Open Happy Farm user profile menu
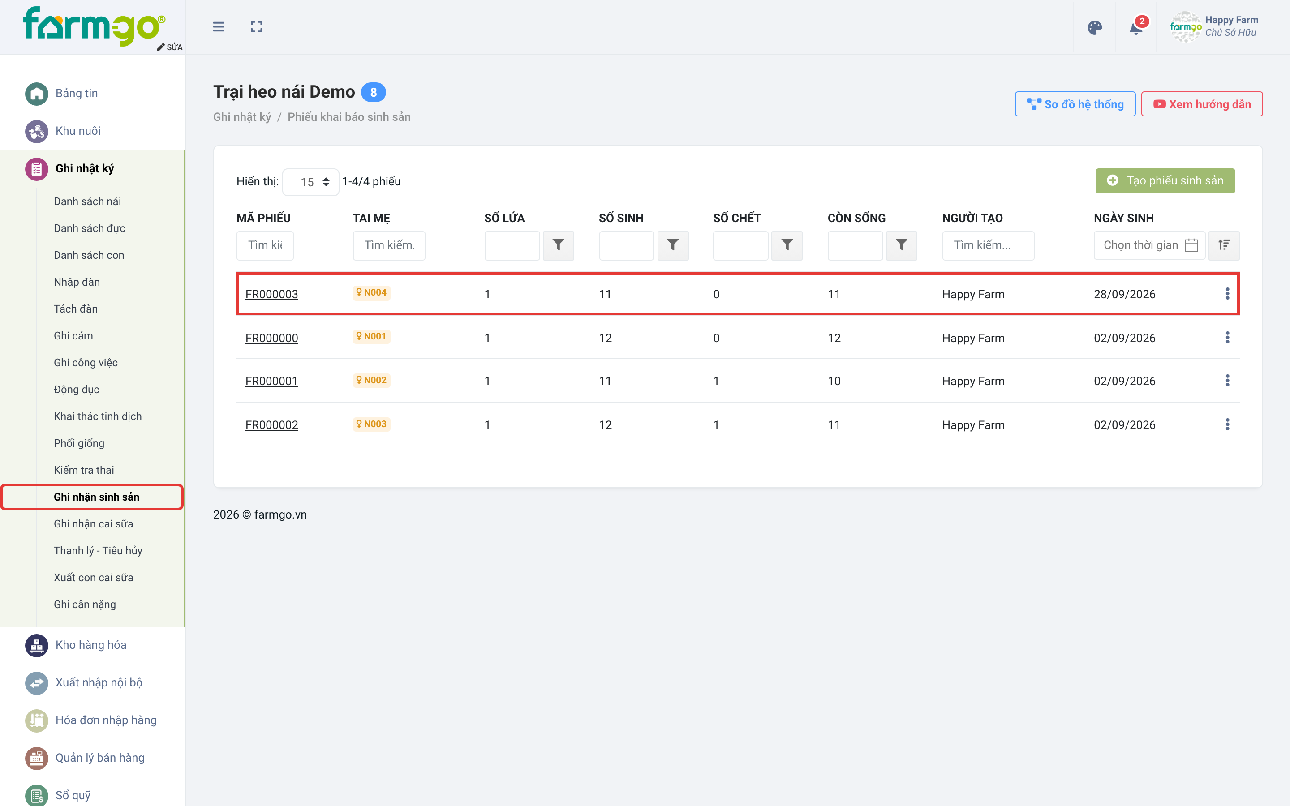Screen dimensions: 1290x806 (1214, 27)
